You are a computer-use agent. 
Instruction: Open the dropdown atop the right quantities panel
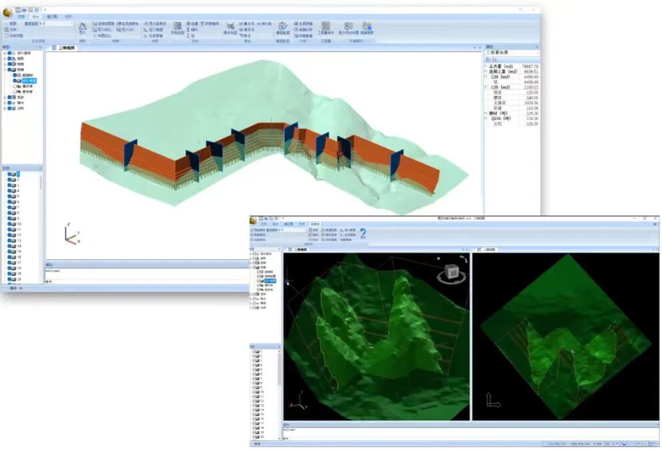pyautogui.click(x=511, y=53)
